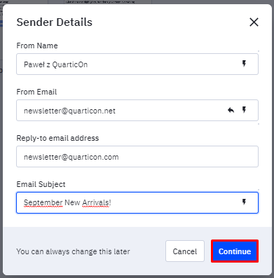Click the From Email label
The image size is (274, 278).
point(36,92)
